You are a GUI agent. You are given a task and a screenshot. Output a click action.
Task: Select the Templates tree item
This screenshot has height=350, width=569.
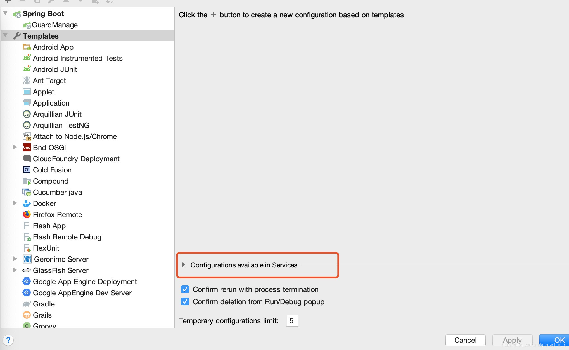(41, 36)
